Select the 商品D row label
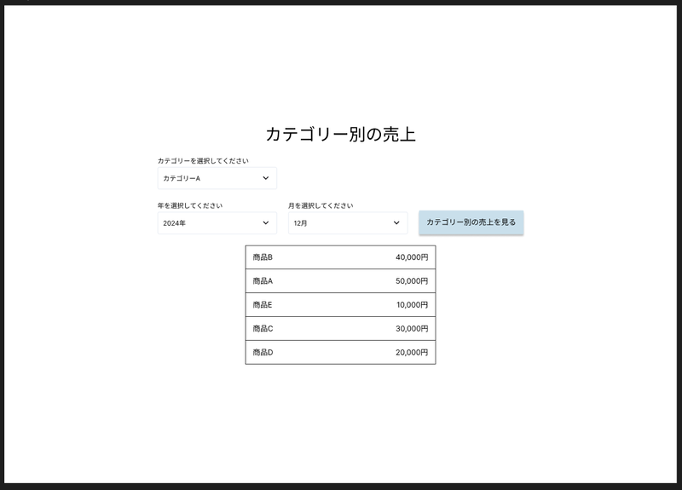 (263, 353)
